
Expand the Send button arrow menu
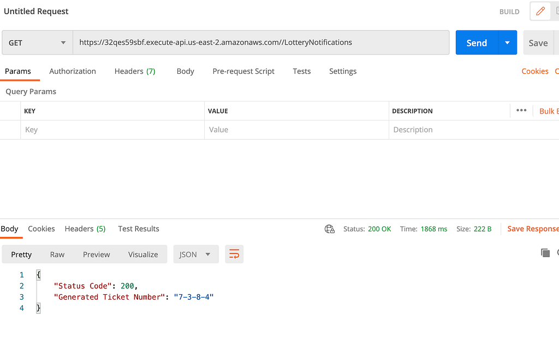(507, 43)
